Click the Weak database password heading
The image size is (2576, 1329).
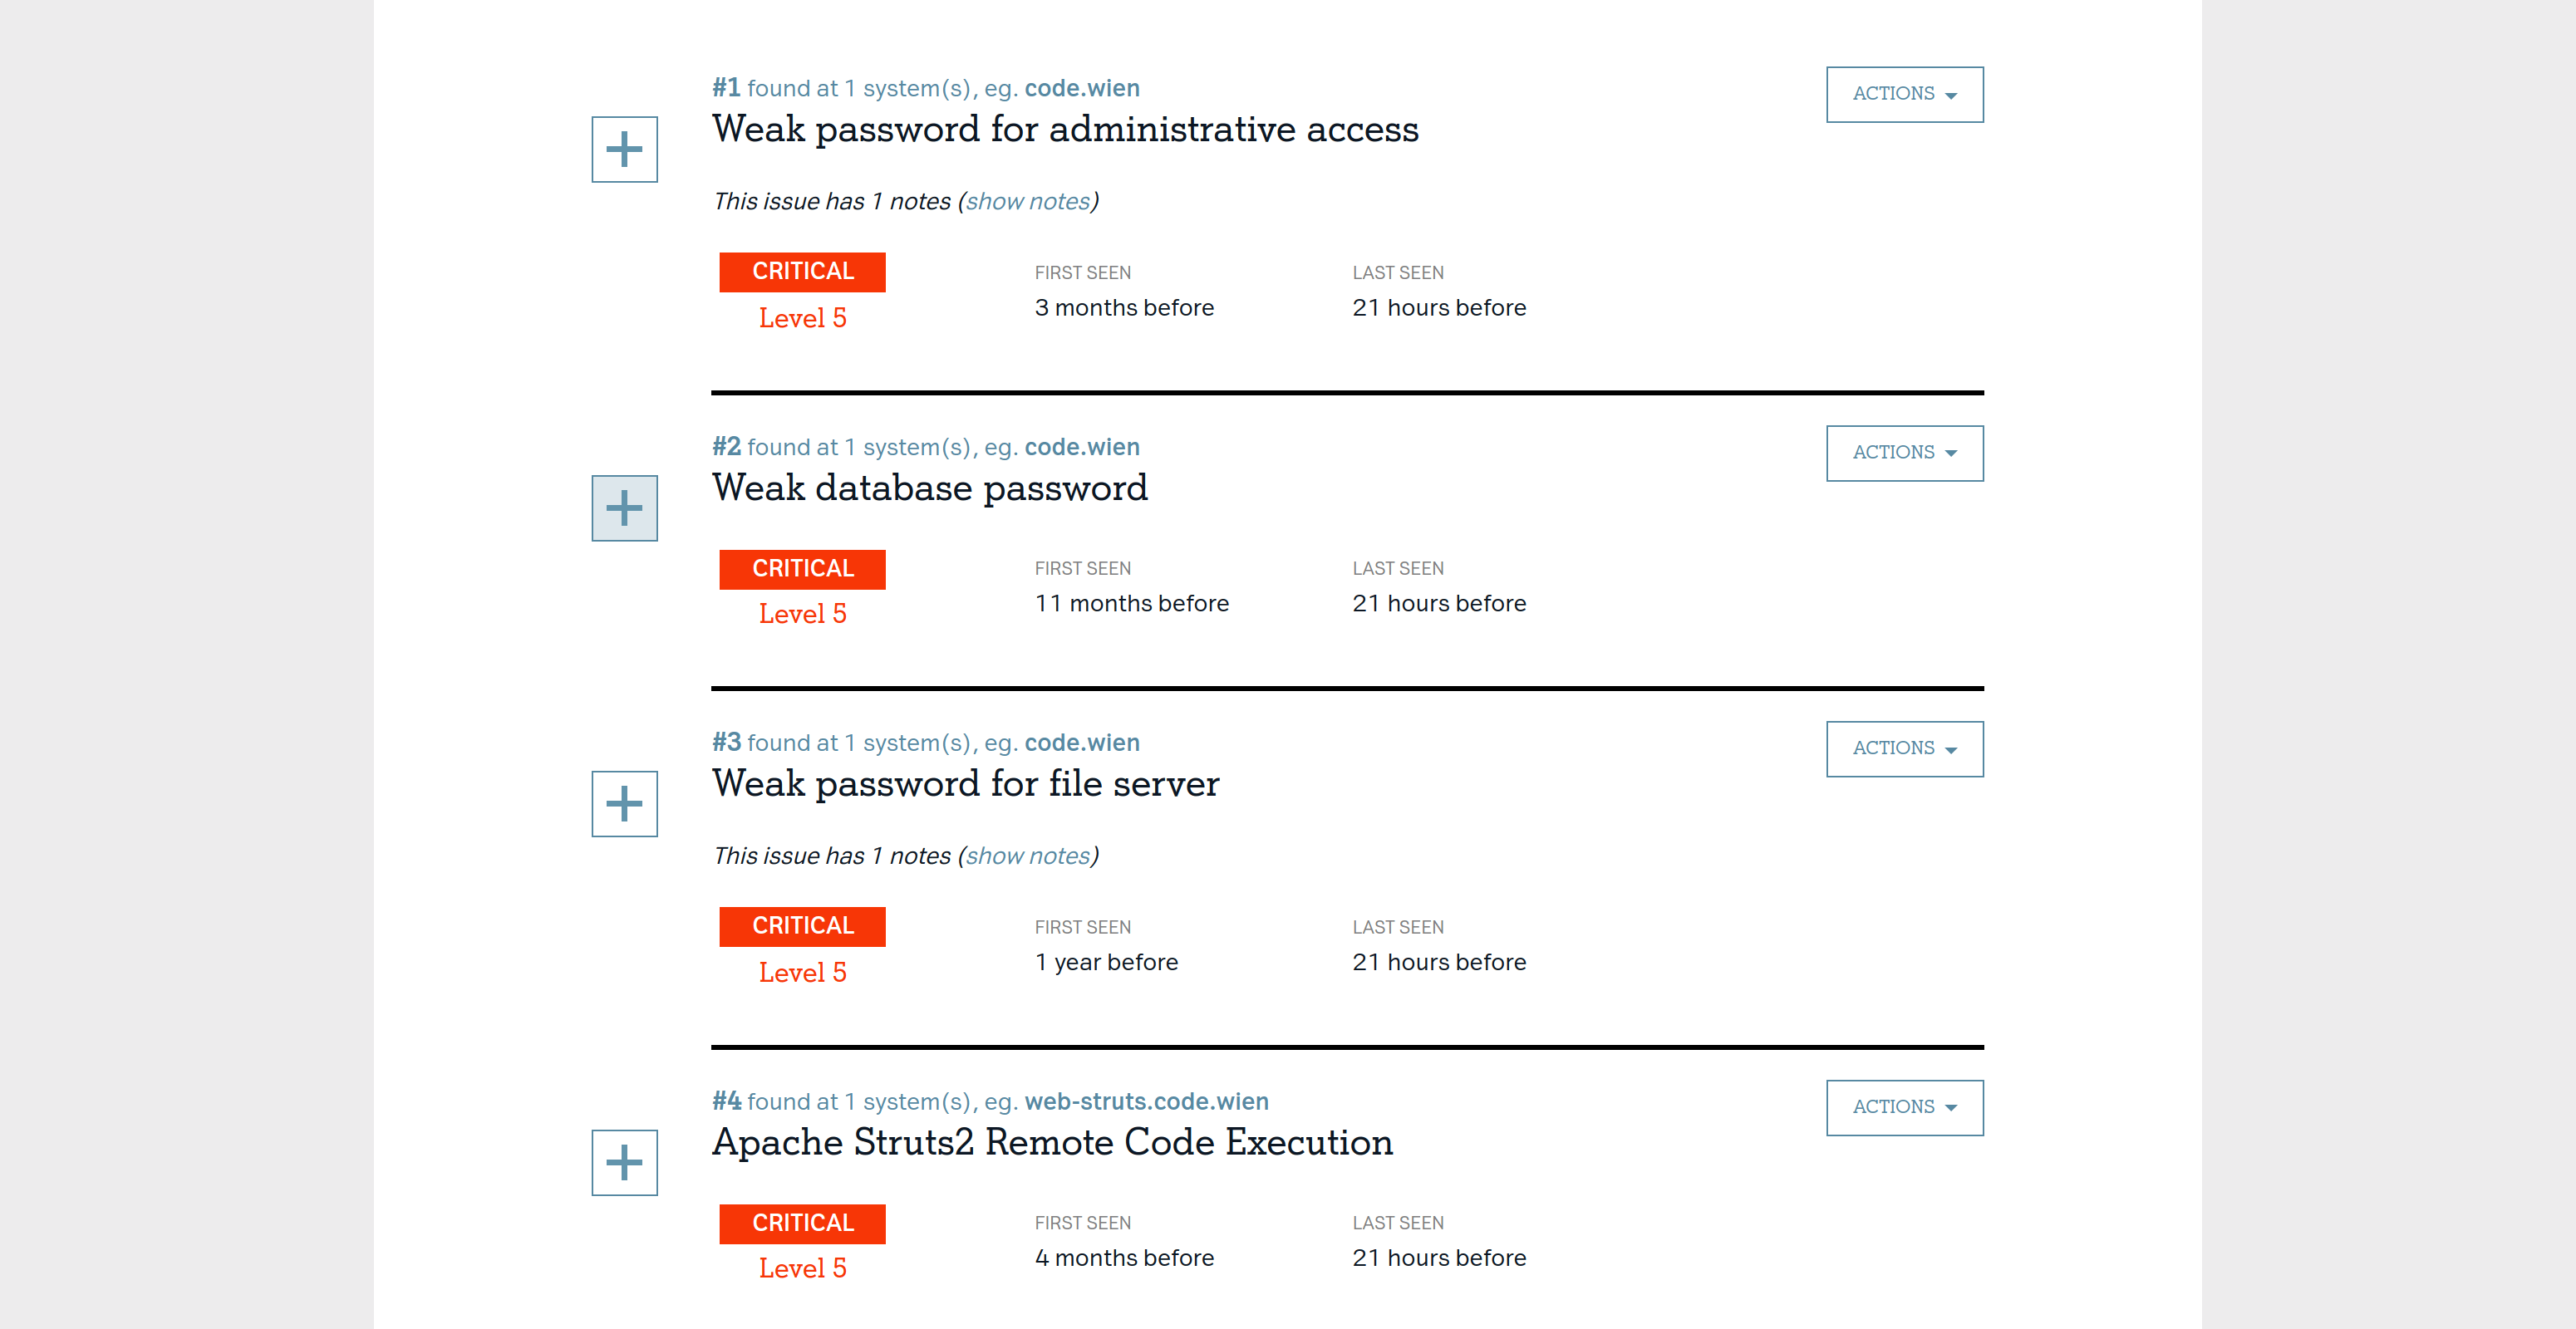point(929,488)
